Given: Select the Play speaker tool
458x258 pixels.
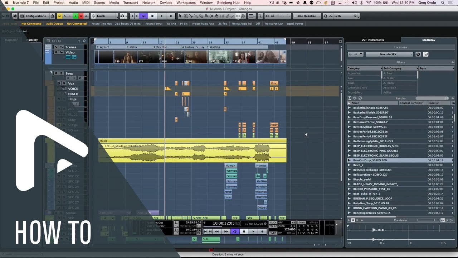Looking at the screenshot, I should [238, 16].
